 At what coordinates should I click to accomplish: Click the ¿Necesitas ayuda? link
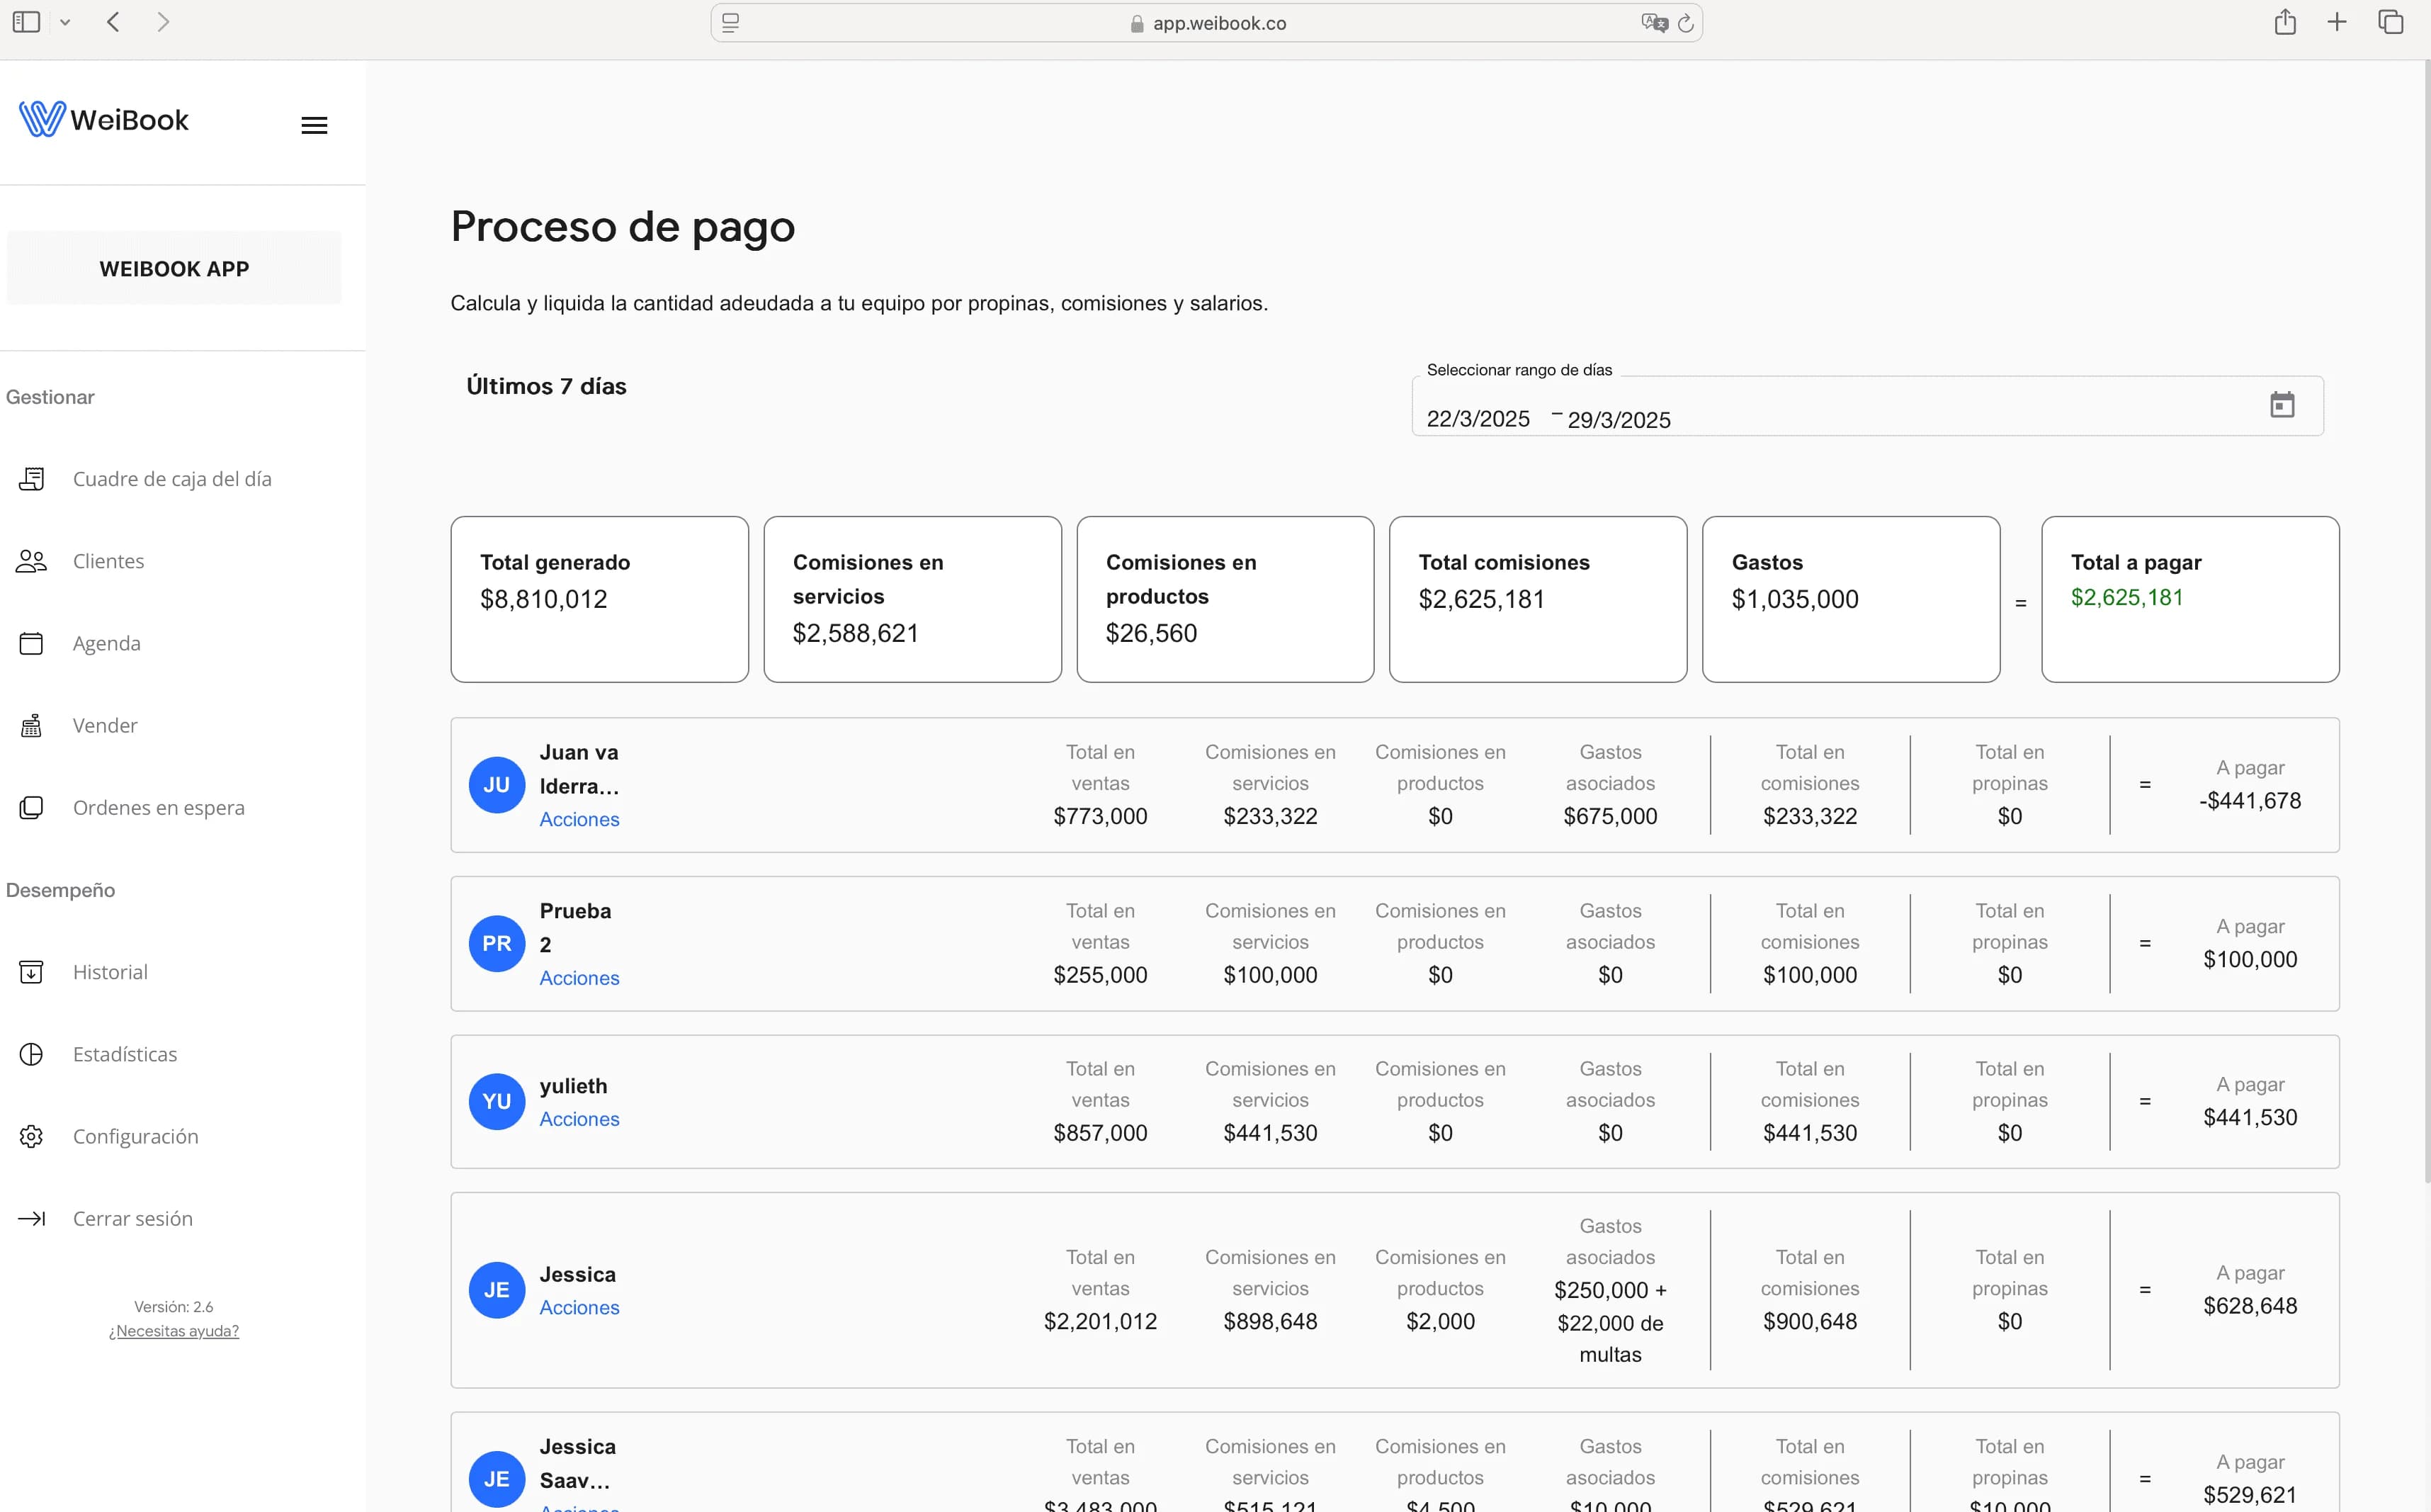pos(173,1330)
